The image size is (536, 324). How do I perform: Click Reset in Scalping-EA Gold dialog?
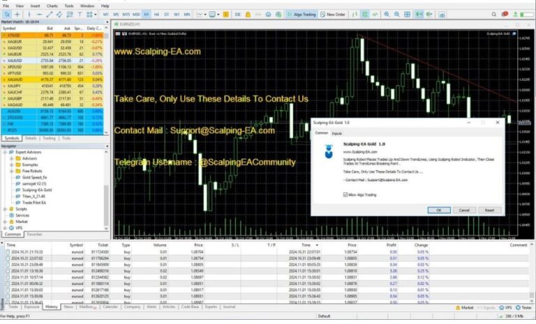[x=489, y=210]
